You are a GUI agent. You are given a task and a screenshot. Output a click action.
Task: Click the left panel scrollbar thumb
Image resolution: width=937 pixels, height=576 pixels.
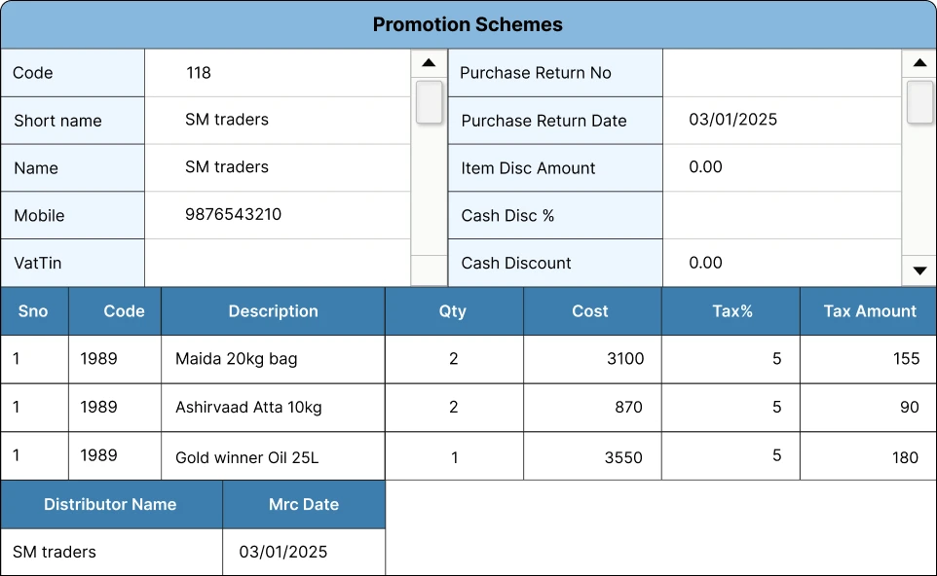click(x=429, y=102)
